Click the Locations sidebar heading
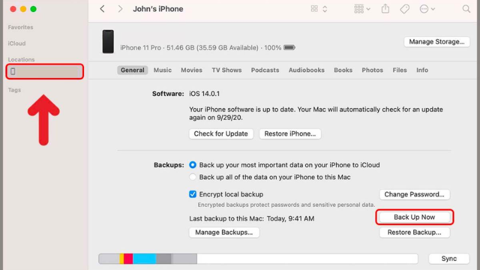This screenshot has width=480, height=270. pos(22,59)
